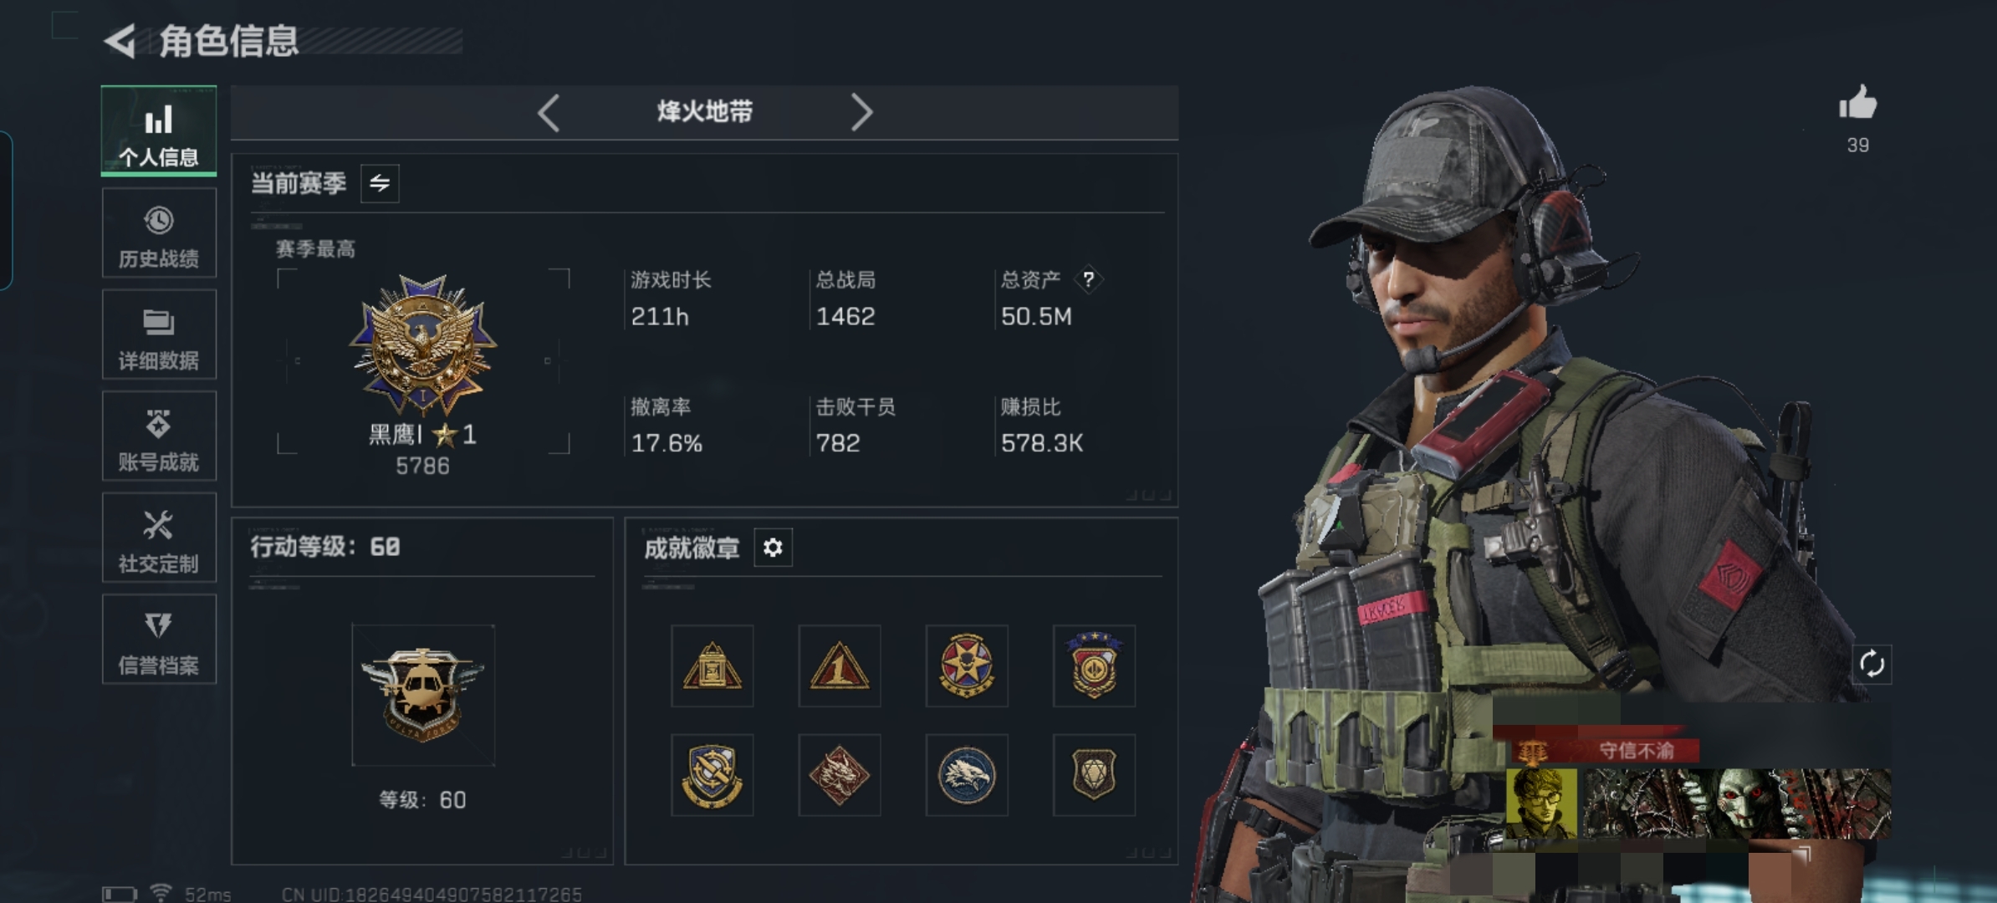Select the 详细数据 sidebar icon

coord(159,334)
